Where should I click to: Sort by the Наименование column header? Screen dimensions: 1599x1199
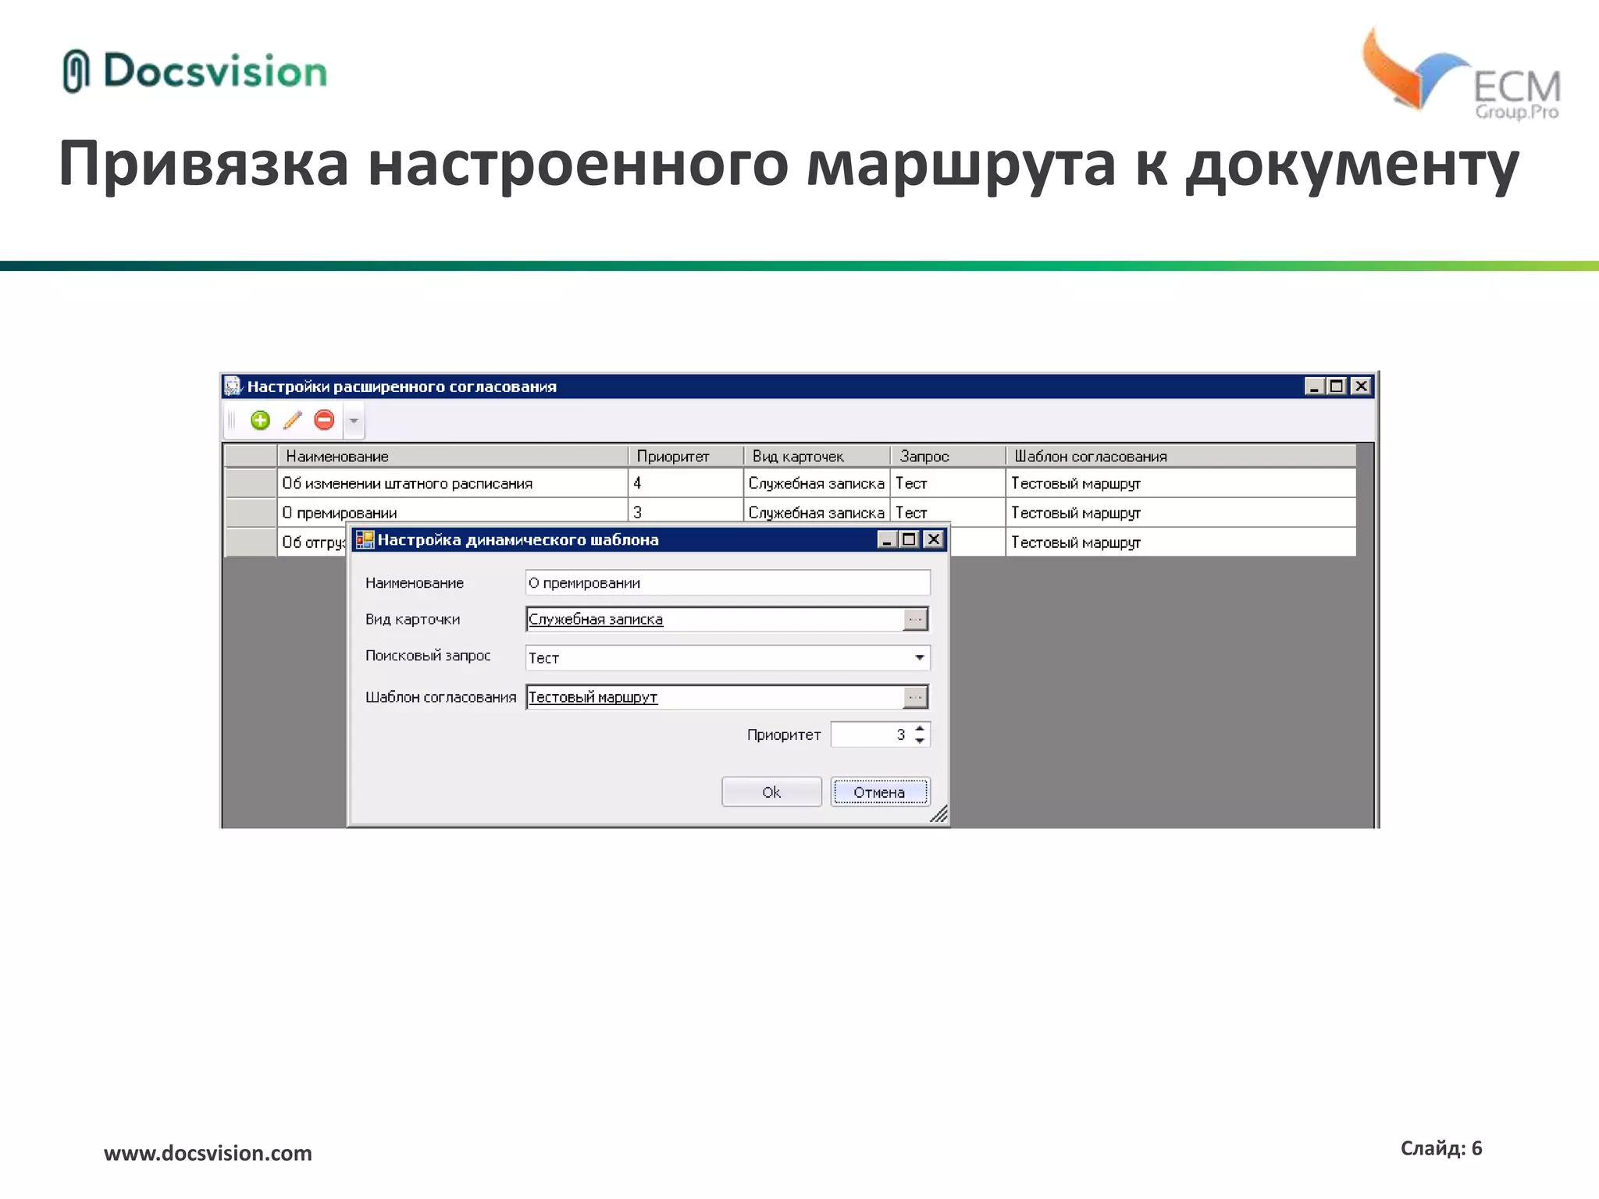[453, 456]
